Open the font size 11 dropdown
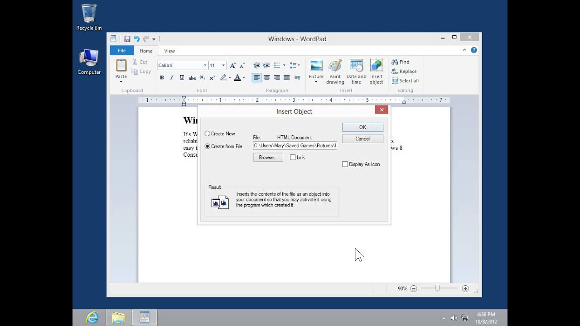The height and width of the screenshot is (326, 580). (223, 65)
